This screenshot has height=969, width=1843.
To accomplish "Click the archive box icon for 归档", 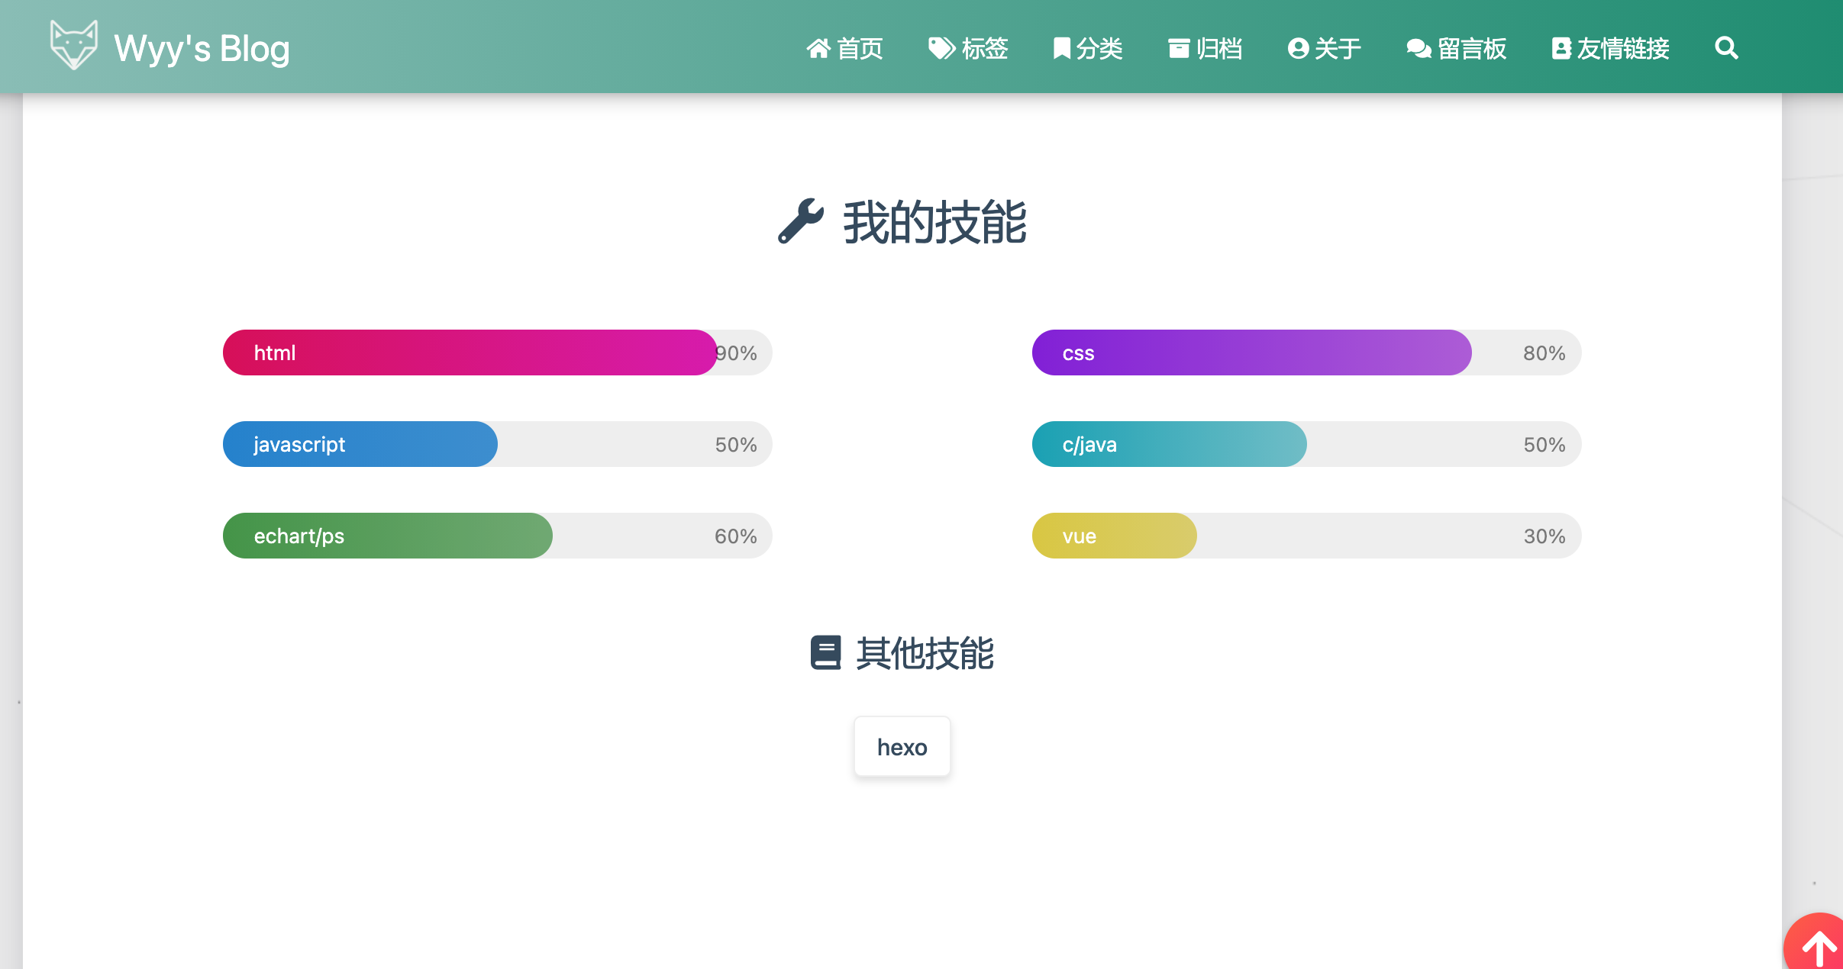I will 1179,48.
